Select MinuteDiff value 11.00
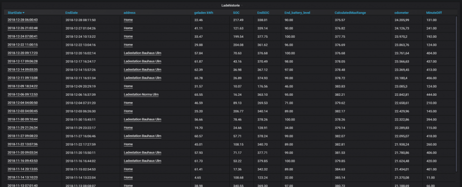Viewport: 462px width, 187px height. tap(430, 177)
